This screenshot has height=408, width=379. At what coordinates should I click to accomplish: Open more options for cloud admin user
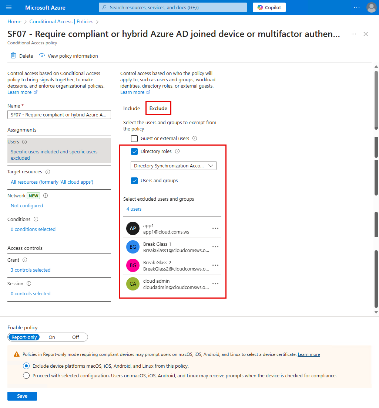tap(215, 283)
